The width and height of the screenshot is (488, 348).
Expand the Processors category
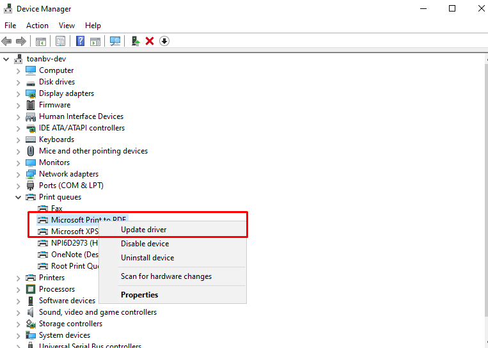point(18,289)
